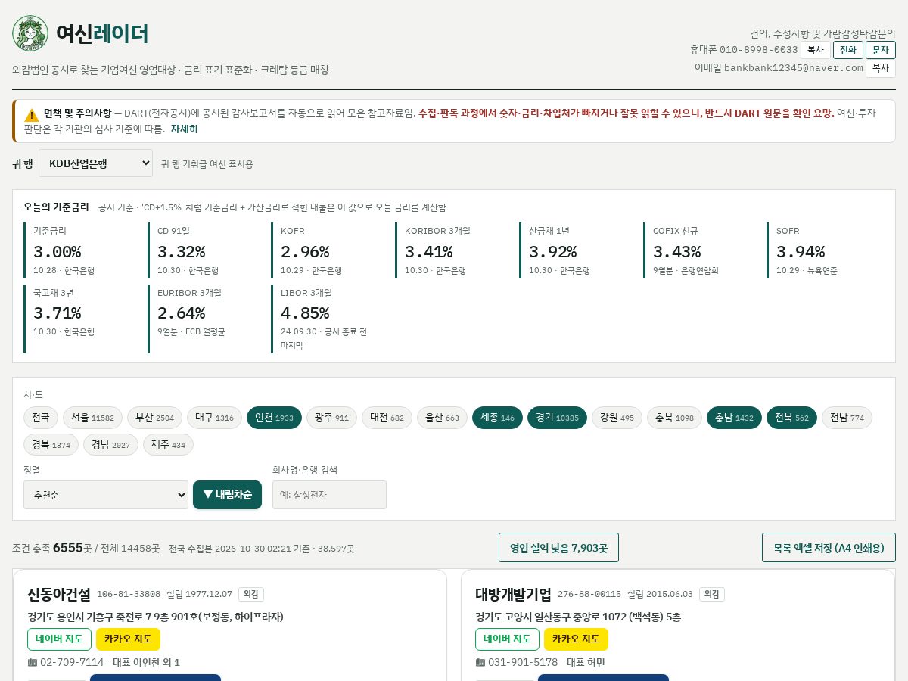The height and width of the screenshot is (681, 908).
Task: Toggle the 경북 1374 region chip
Action: (51, 445)
